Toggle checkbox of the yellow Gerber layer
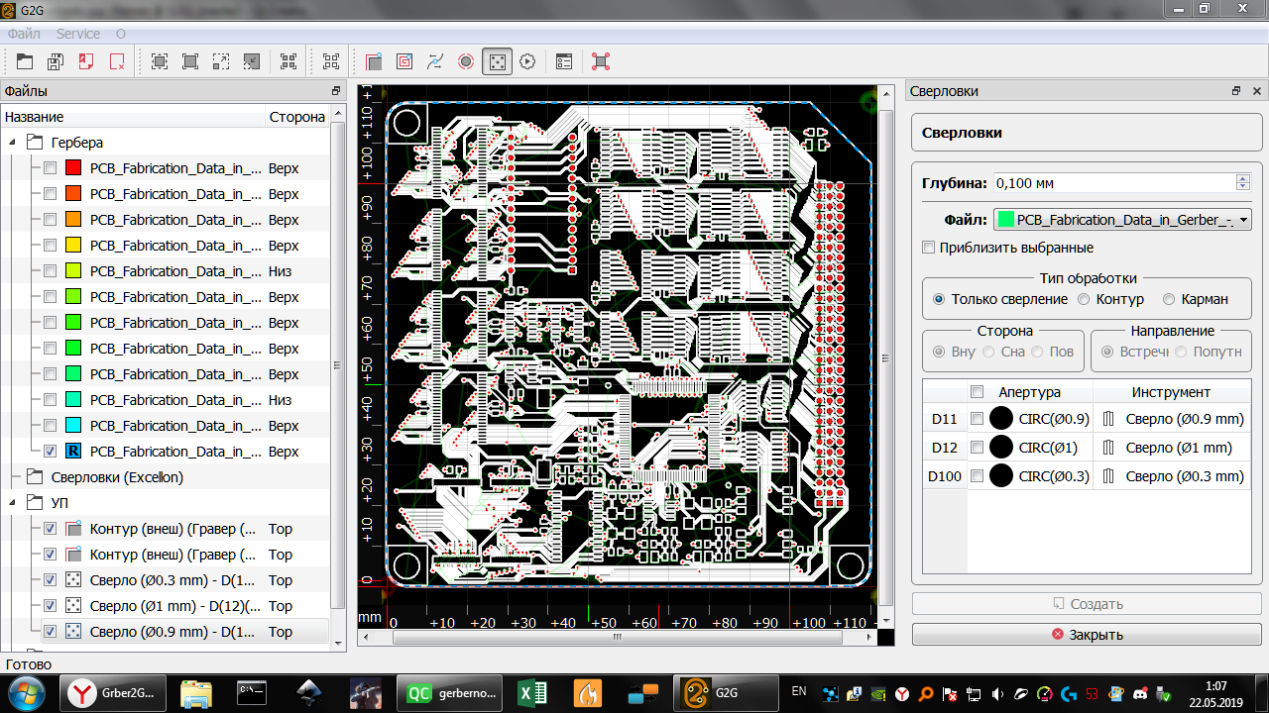The image size is (1269, 713). pyautogui.click(x=50, y=246)
